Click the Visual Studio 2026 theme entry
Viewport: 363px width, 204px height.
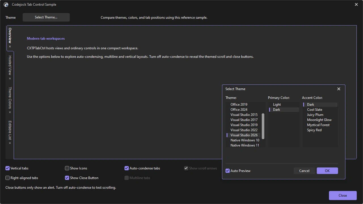[243, 135]
